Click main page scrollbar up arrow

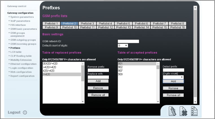[x=195, y=8]
